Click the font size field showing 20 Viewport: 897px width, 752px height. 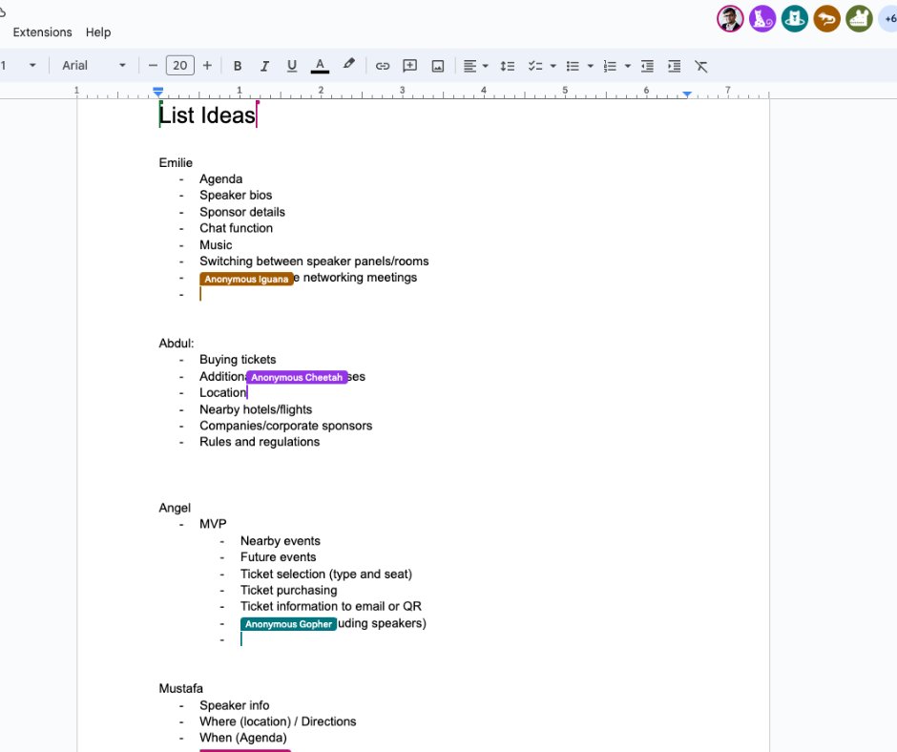click(x=180, y=65)
